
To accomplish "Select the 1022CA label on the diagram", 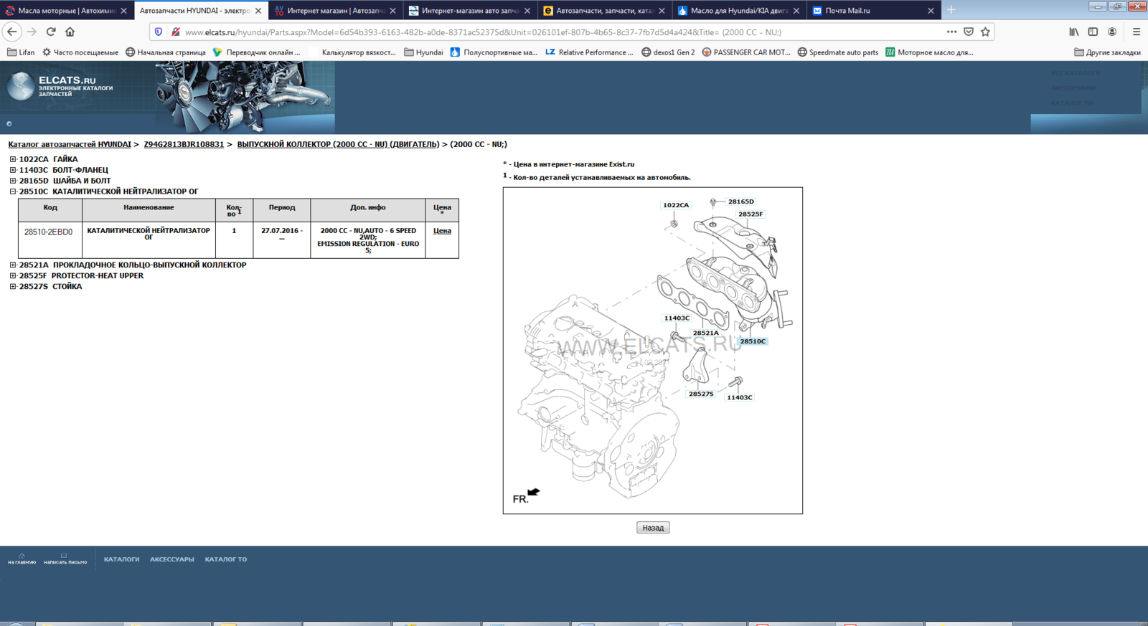I will [x=675, y=205].
